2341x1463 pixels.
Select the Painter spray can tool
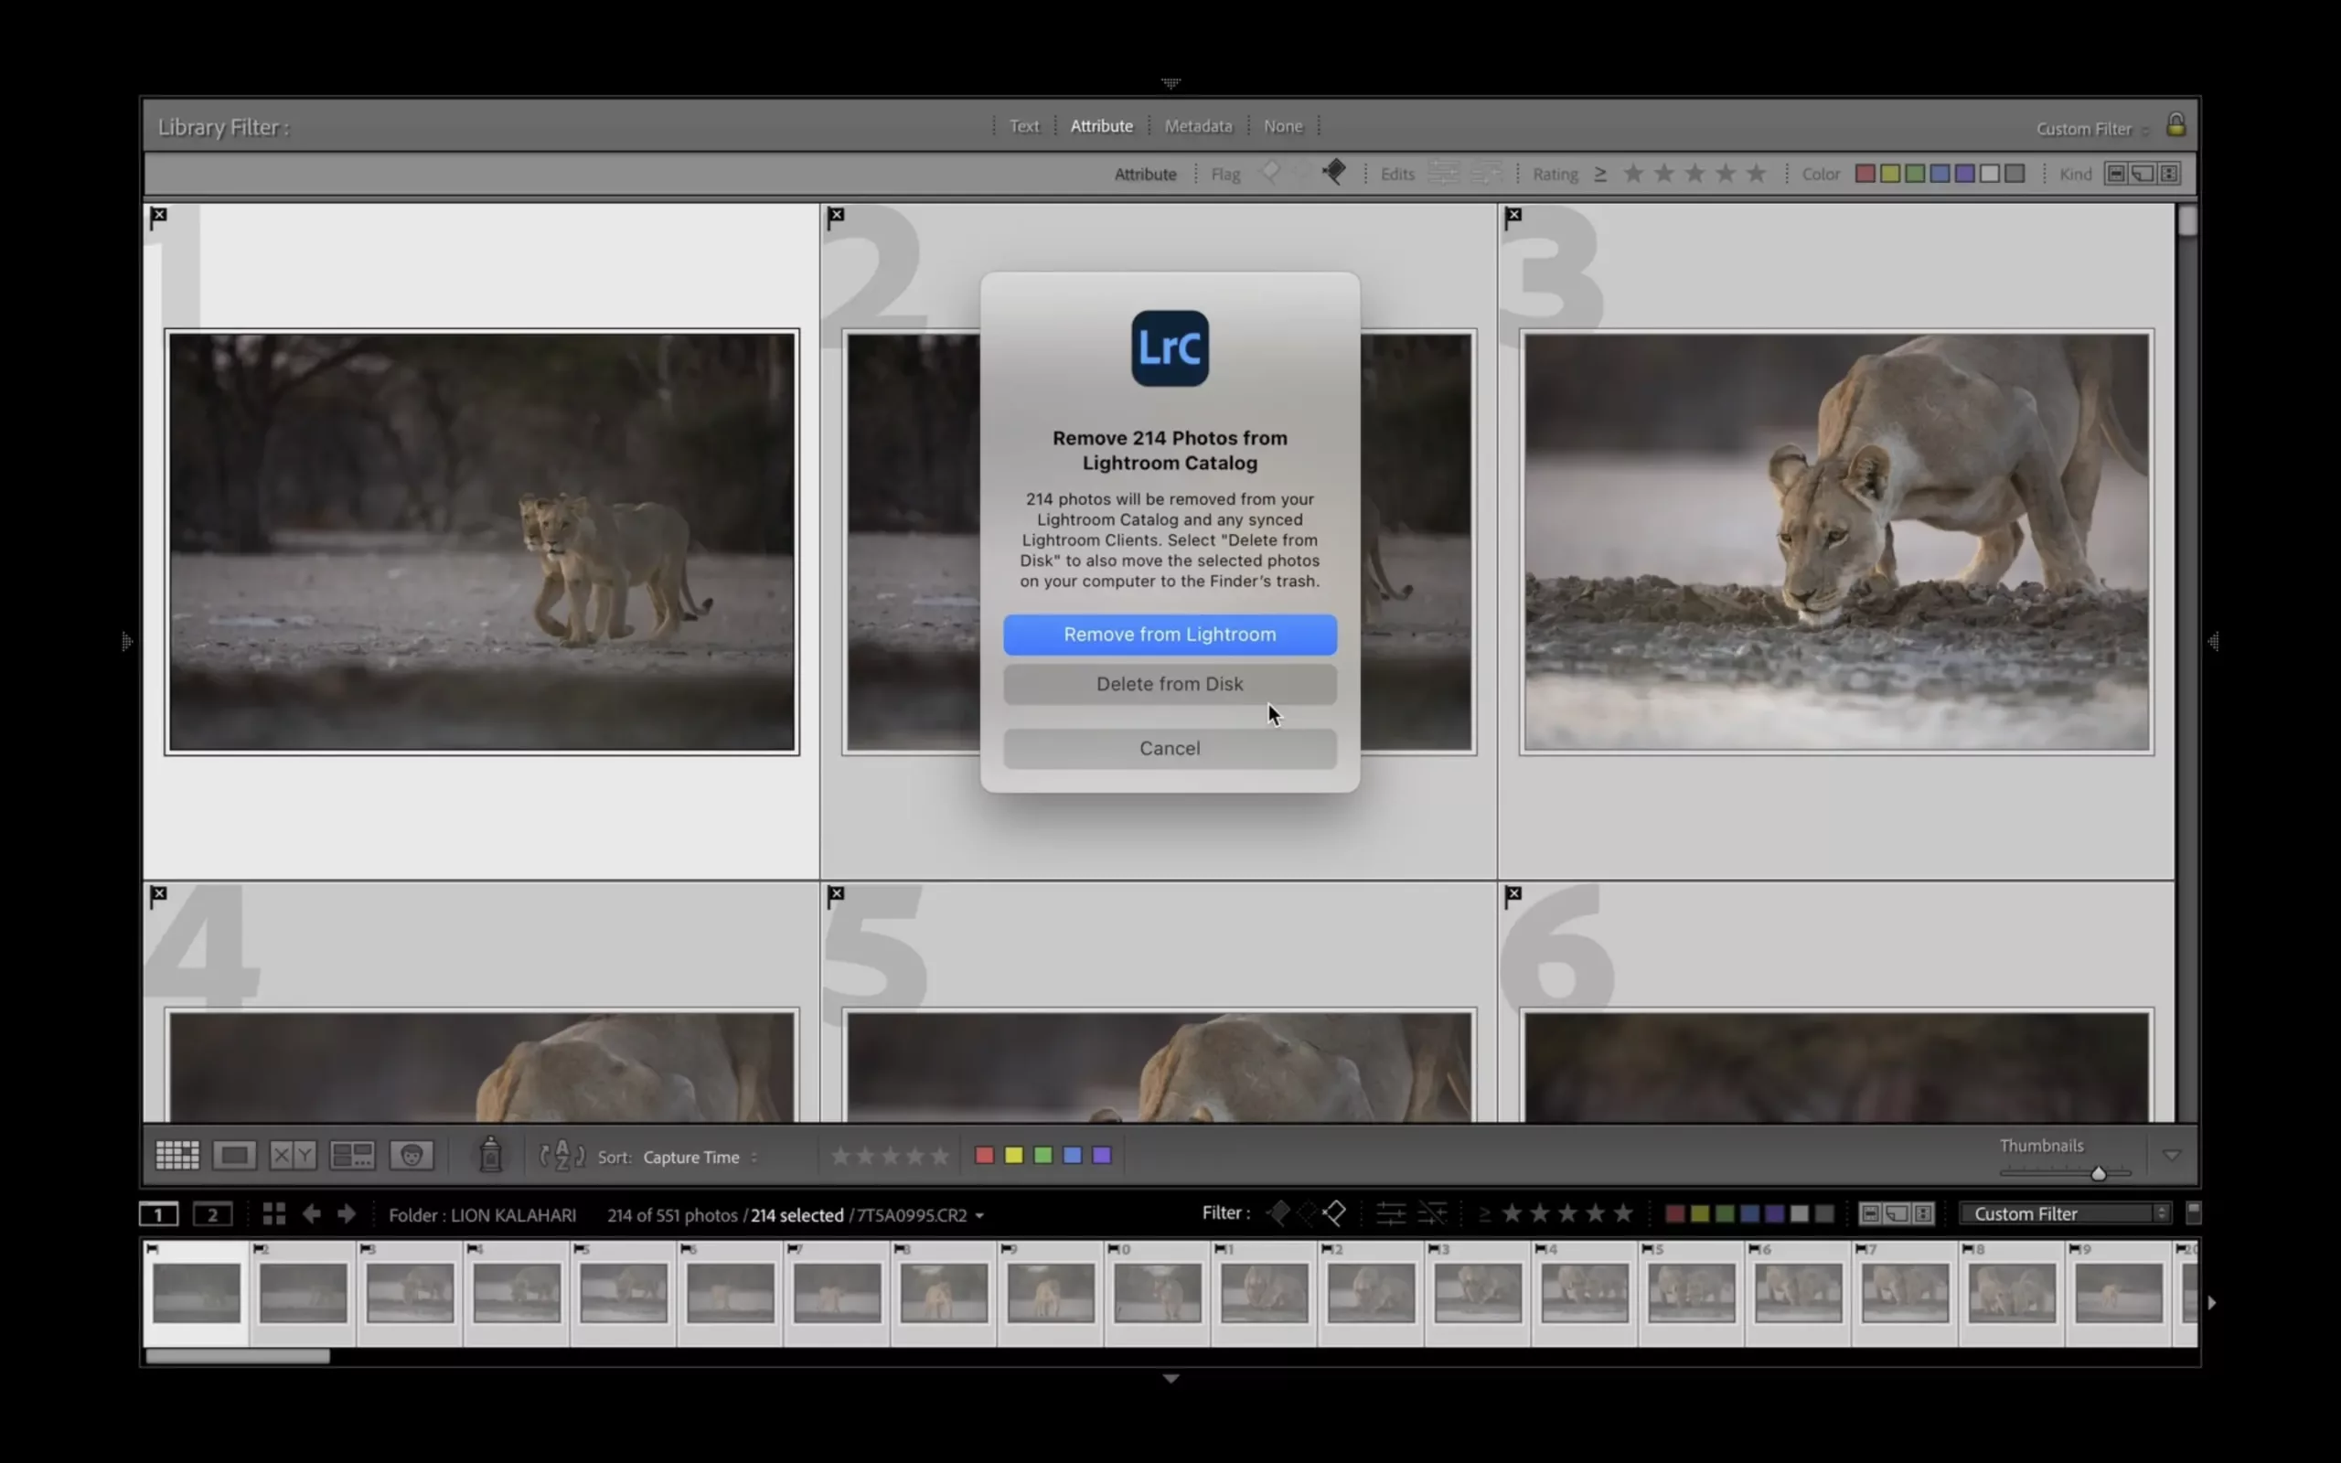coord(490,1154)
